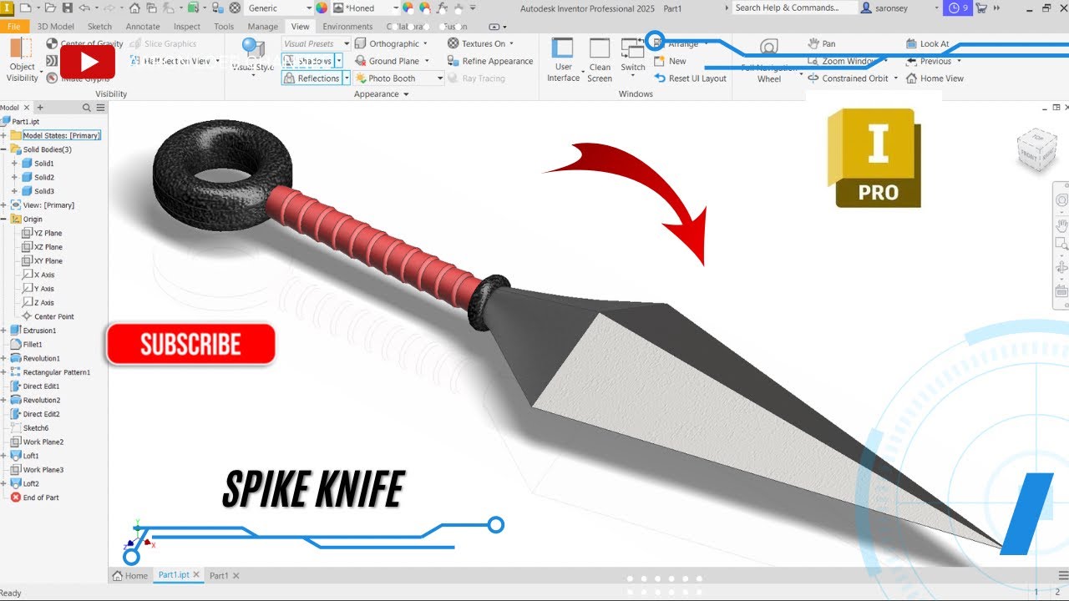Click Refine Appearance
The image size is (1069, 601).
point(490,61)
